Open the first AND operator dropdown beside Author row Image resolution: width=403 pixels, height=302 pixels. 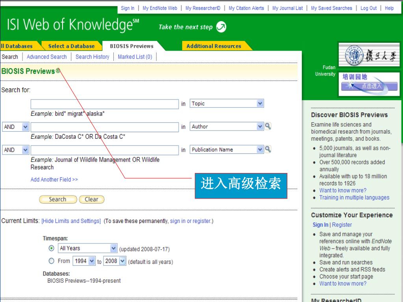click(x=15, y=127)
